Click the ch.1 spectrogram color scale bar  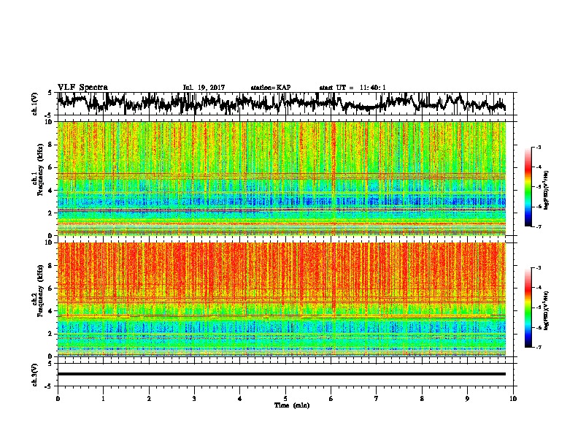tap(528, 187)
